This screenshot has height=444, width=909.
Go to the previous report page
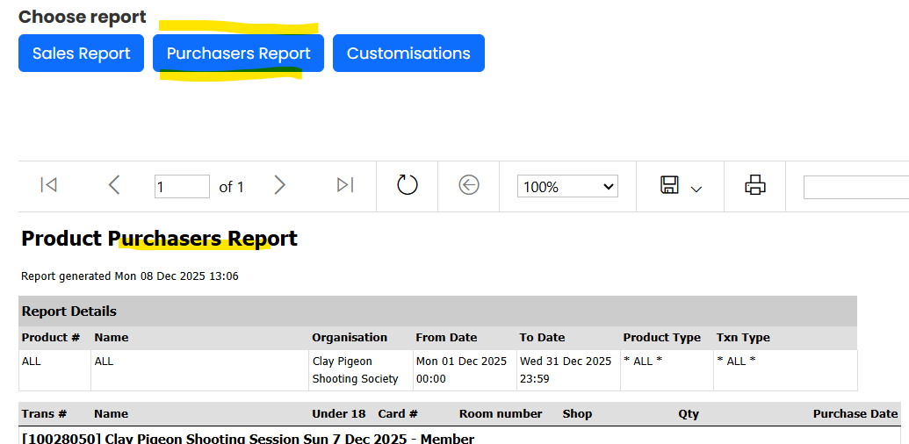point(113,185)
